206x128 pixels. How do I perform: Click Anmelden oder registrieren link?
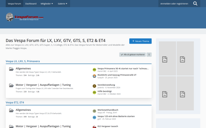[x=174, y=3]
